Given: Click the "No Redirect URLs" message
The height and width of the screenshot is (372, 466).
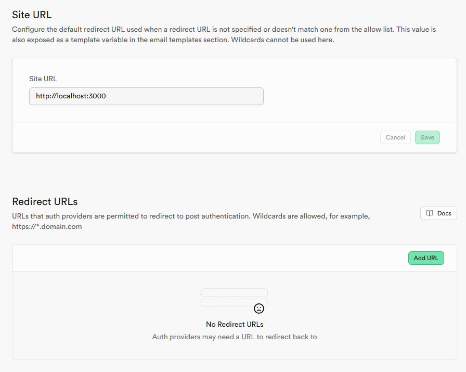Looking at the screenshot, I should click(x=235, y=324).
